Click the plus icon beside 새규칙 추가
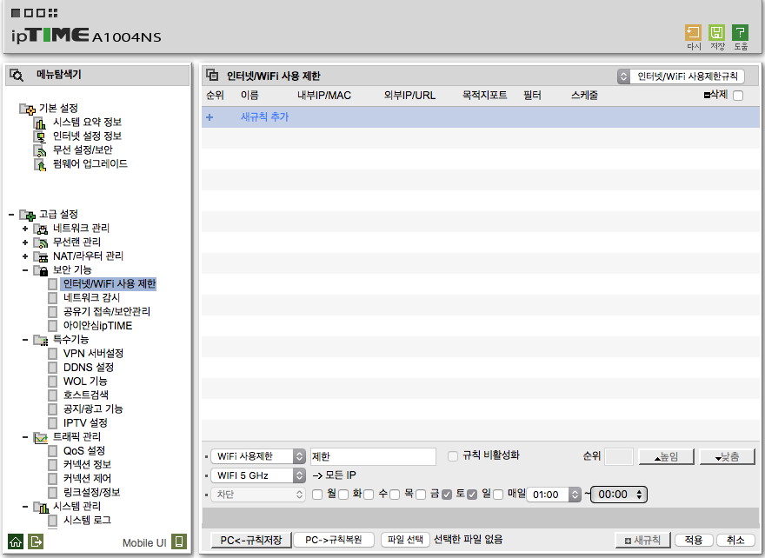This screenshot has height=558, width=765. pyautogui.click(x=210, y=117)
